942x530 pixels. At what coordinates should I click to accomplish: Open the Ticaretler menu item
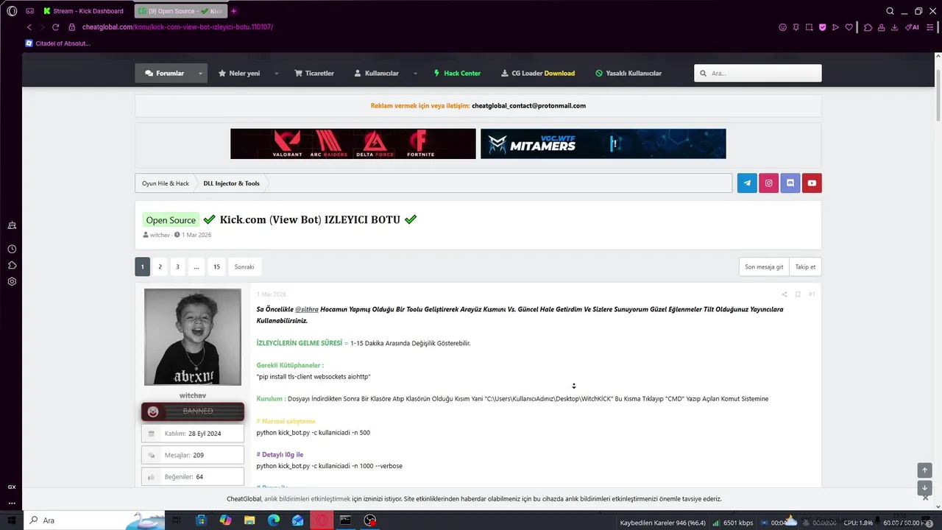[314, 74]
